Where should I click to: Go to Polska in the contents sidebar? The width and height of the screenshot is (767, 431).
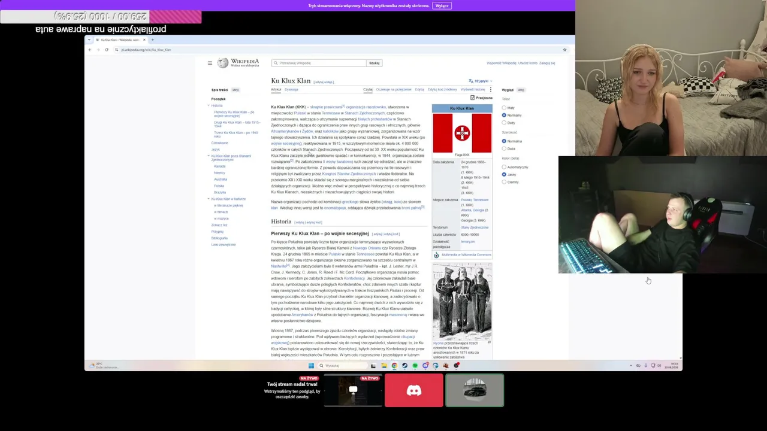pos(219,186)
